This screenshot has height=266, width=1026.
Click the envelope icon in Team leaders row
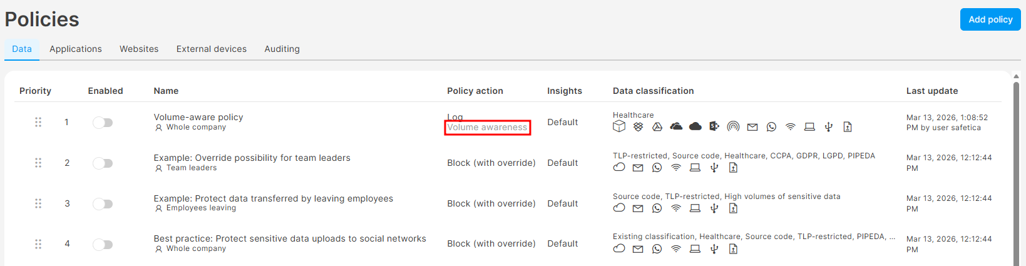[638, 168]
